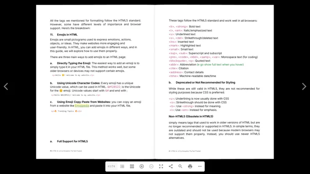Click the '<small>: Small text' line
Image resolution: width=310 pixels, height=174 pixels.
[181, 49]
